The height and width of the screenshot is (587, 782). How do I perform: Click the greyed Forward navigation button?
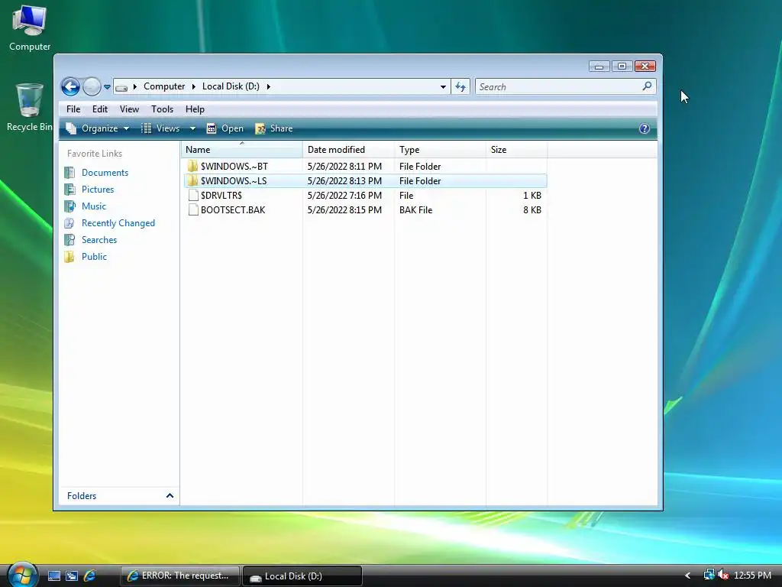point(92,87)
